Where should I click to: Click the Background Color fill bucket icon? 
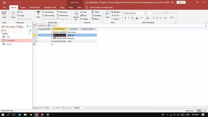(147, 18)
